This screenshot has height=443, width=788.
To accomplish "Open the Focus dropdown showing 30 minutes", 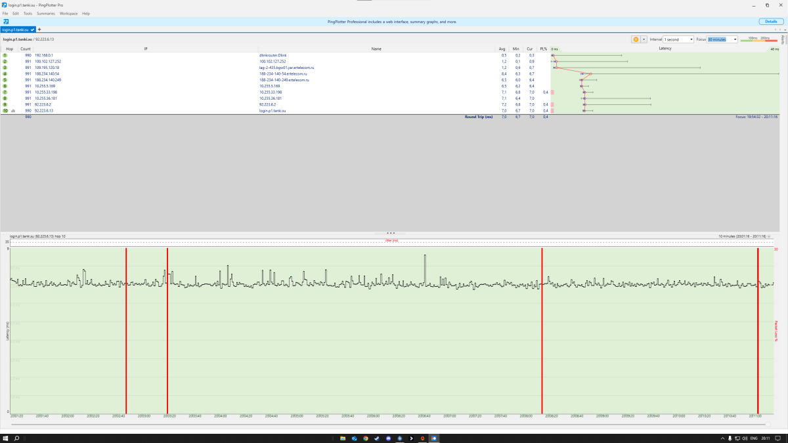I will pos(722,39).
